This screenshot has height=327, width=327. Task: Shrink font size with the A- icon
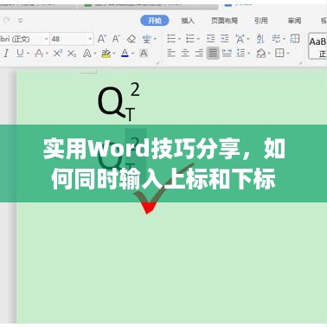[x=116, y=39]
